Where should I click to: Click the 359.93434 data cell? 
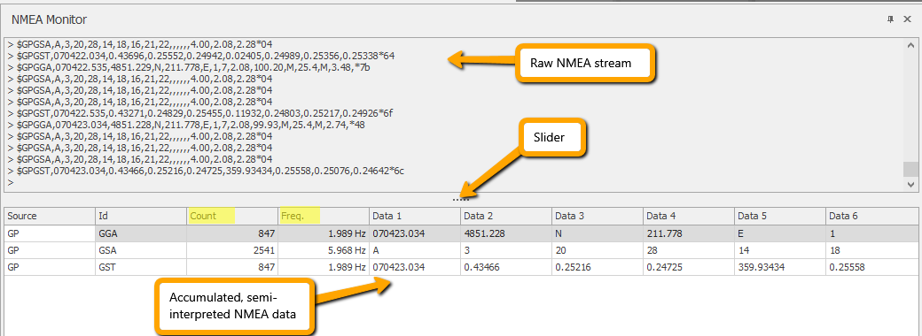[779, 267]
